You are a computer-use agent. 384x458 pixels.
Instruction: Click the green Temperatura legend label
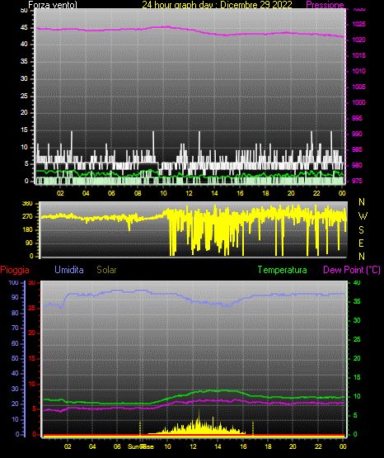coord(283,270)
